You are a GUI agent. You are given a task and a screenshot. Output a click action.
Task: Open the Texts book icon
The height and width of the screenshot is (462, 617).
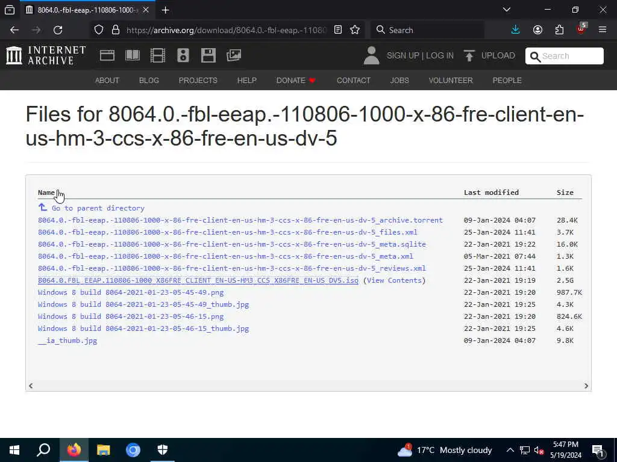click(132, 55)
